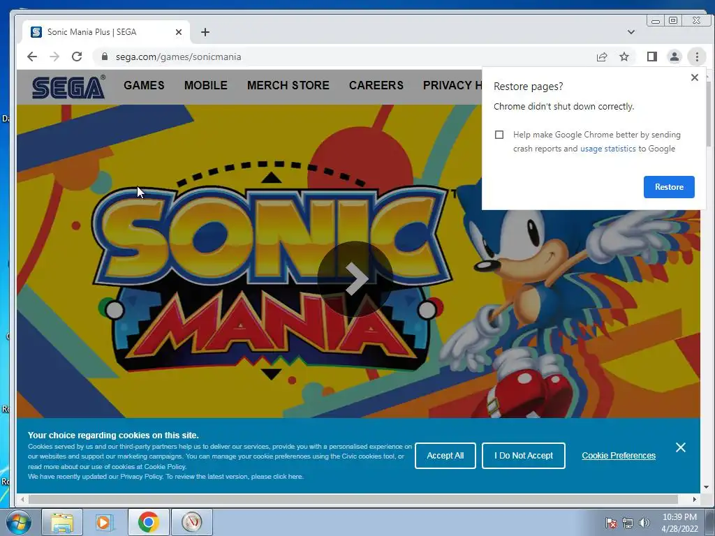Viewport: 715px width, 536px height.
Task: Open the MOBILE menu item
Action: [x=206, y=85]
